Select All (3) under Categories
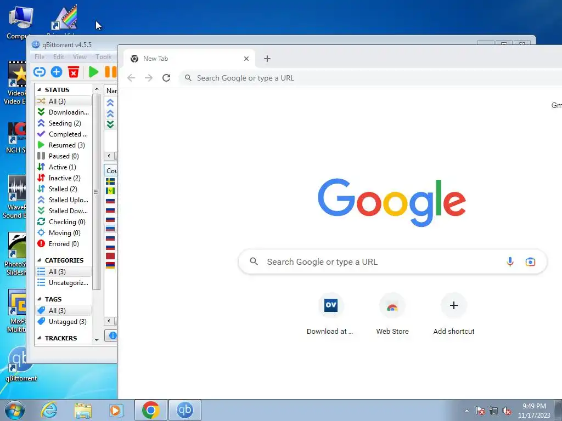Screen dimensions: 562x421 pyautogui.click(x=64, y=272)
